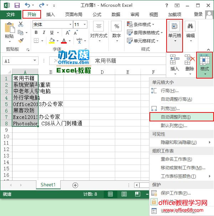Switch to the 加载项 tab
The image size is (214, 216).
[175, 14]
